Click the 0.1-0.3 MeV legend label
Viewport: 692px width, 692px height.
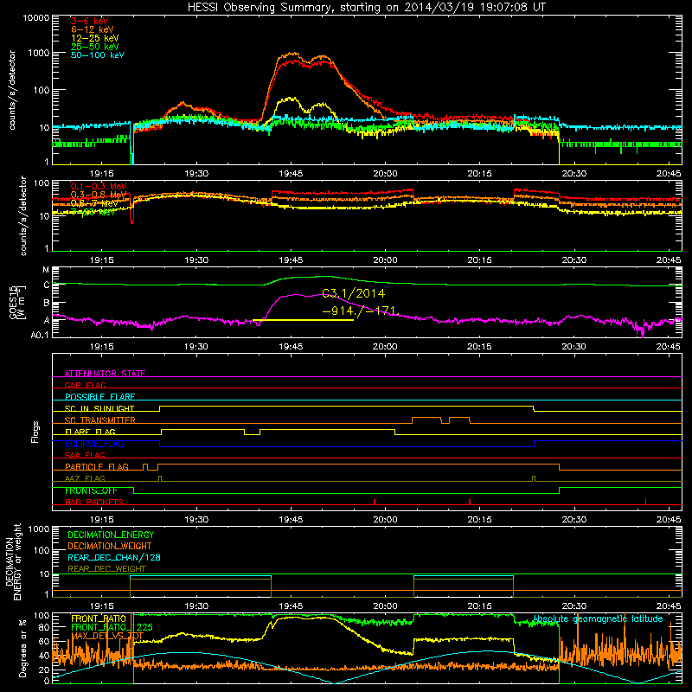pos(99,186)
